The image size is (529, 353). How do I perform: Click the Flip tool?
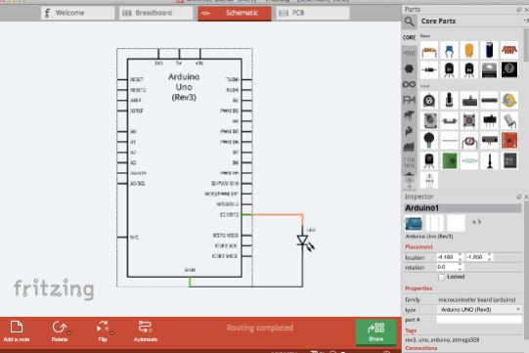click(103, 331)
